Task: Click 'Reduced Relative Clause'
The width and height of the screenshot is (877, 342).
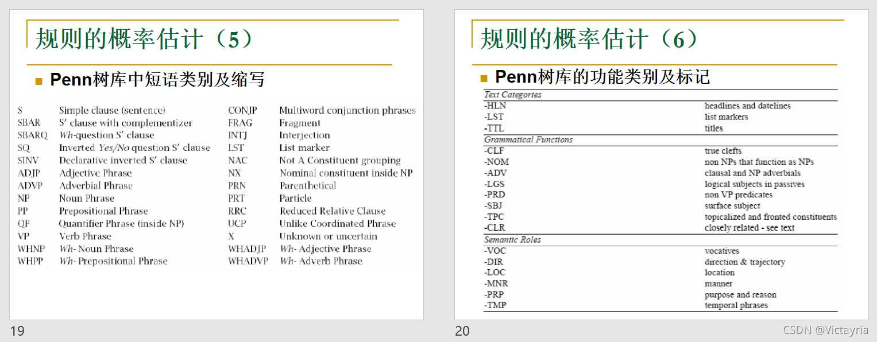Action: click(x=333, y=211)
